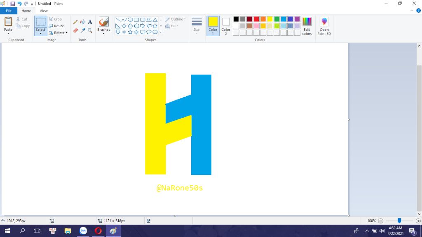Viewport: 422px width, 237px height.
Task: Choose the Triangle shape
Action: (x=155, y=20)
